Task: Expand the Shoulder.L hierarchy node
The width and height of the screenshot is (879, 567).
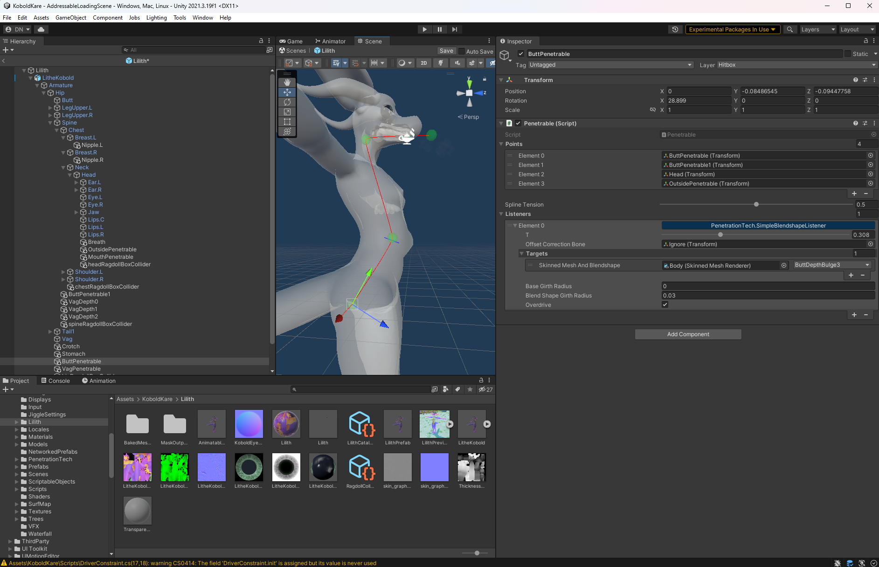Action: tap(63, 272)
